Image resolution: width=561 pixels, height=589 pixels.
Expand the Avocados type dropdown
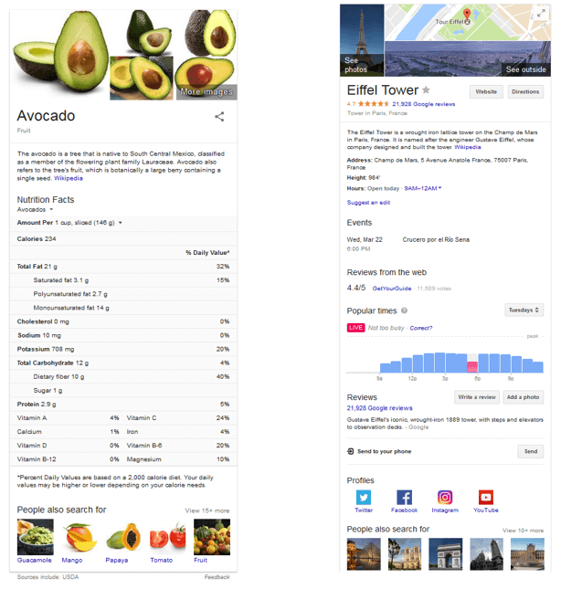51,210
